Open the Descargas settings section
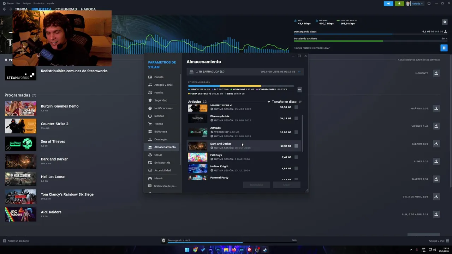This screenshot has height=254, width=452. pos(162,139)
